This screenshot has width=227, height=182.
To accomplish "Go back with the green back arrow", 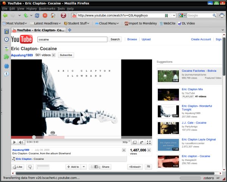I will tap(5, 15).
